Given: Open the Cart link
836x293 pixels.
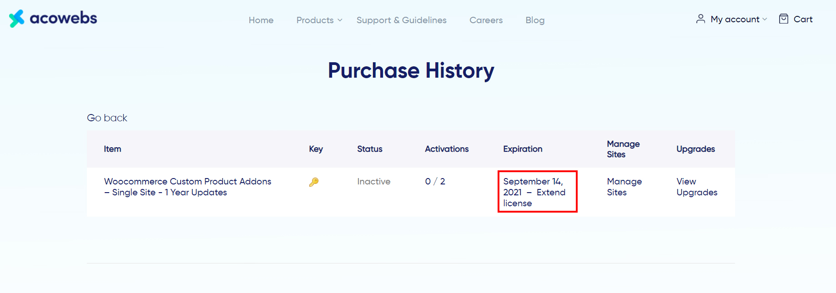Looking at the screenshot, I should tap(803, 19).
